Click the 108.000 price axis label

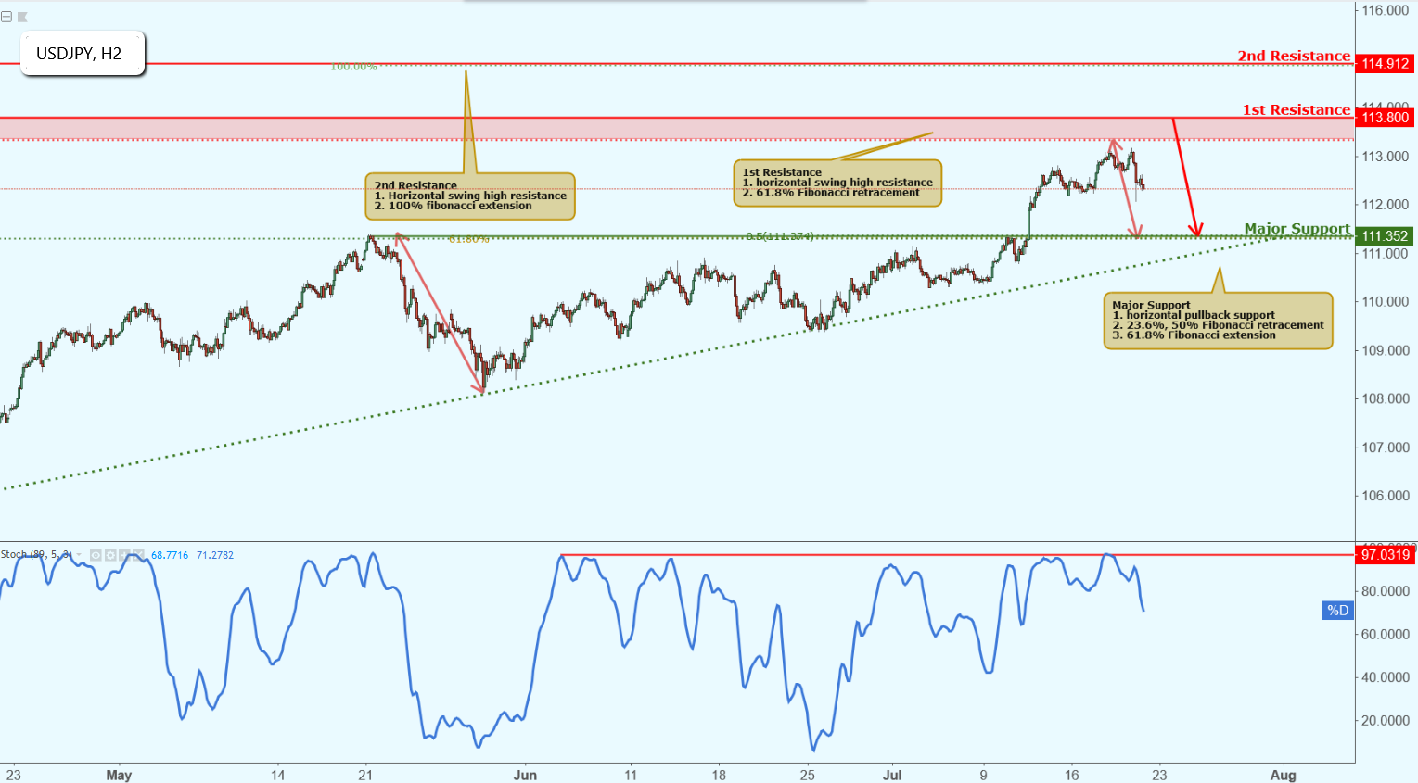[x=1385, y=398]
